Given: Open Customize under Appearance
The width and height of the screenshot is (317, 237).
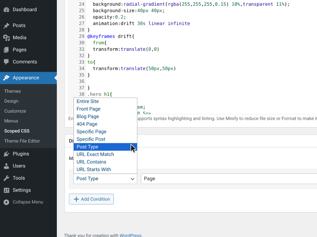Looking at the screenshot, I should point(15,111).
